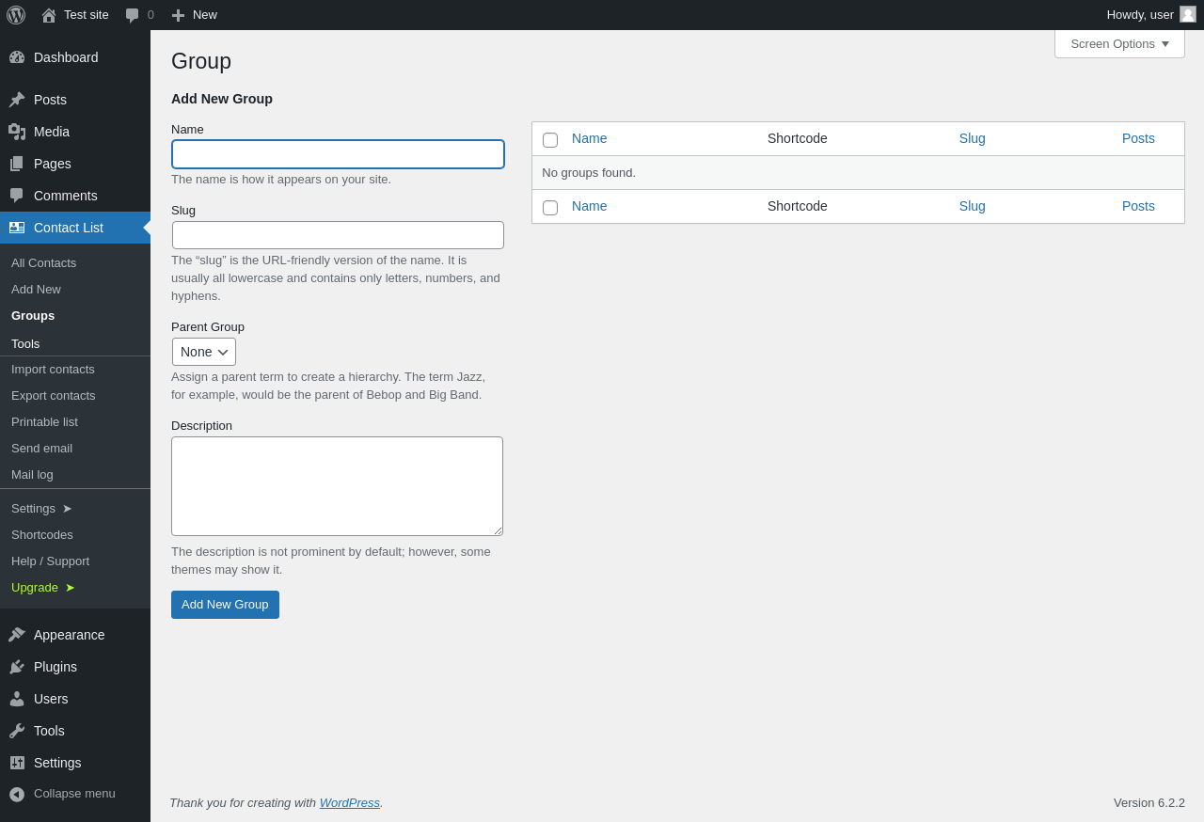
Task: Tick the select-all checkbox in table header
Action: [x=550, y=140]
